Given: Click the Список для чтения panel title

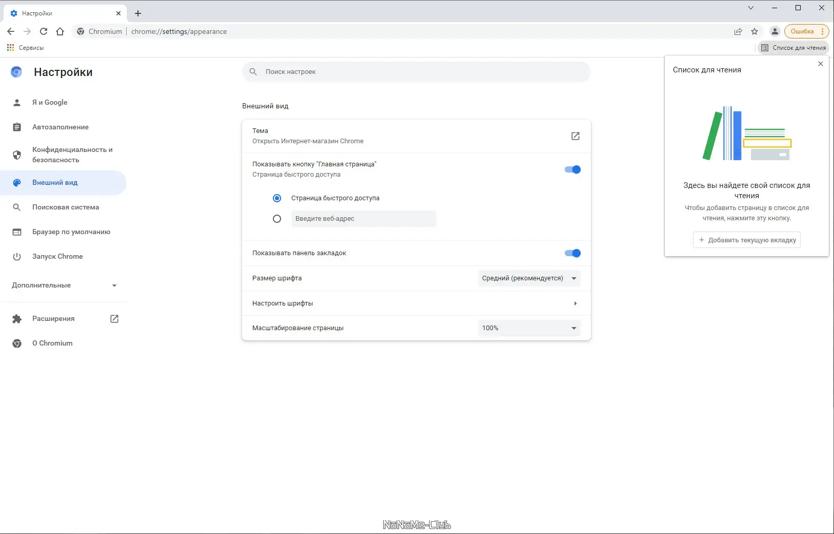Looking at the screenshot, I should point(707,70).
